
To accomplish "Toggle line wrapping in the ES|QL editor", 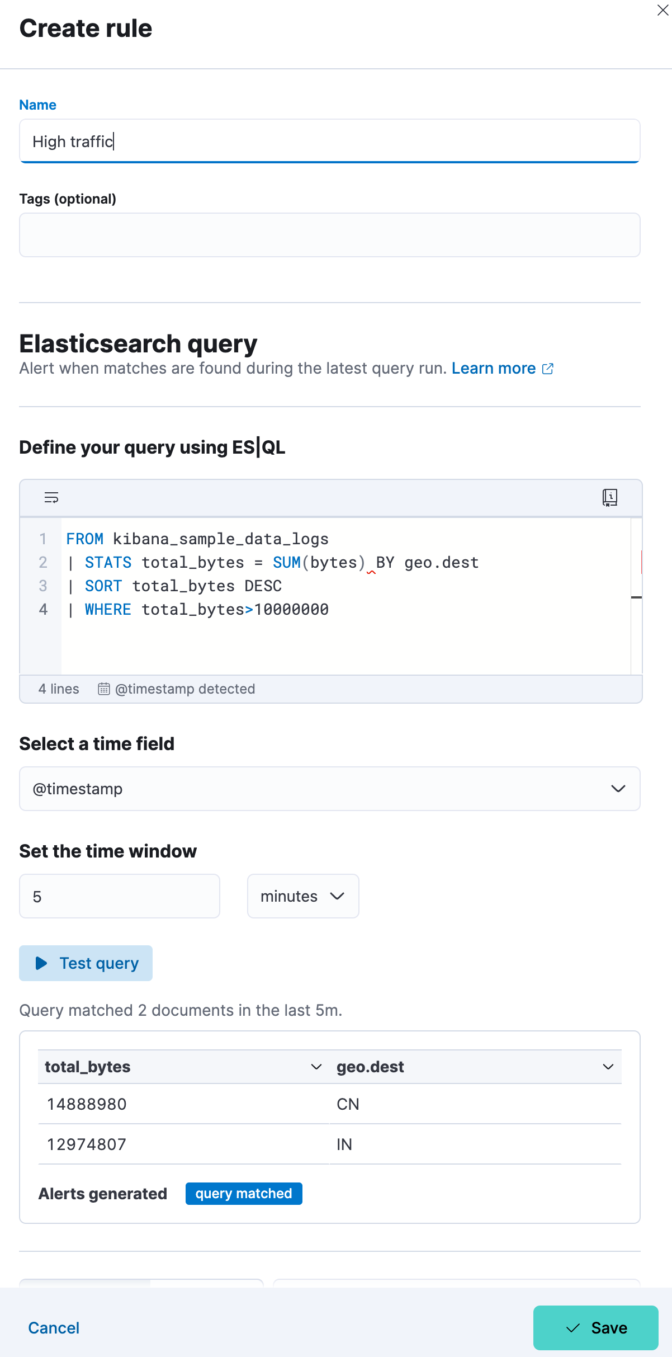I will click(x=51, y=498).
